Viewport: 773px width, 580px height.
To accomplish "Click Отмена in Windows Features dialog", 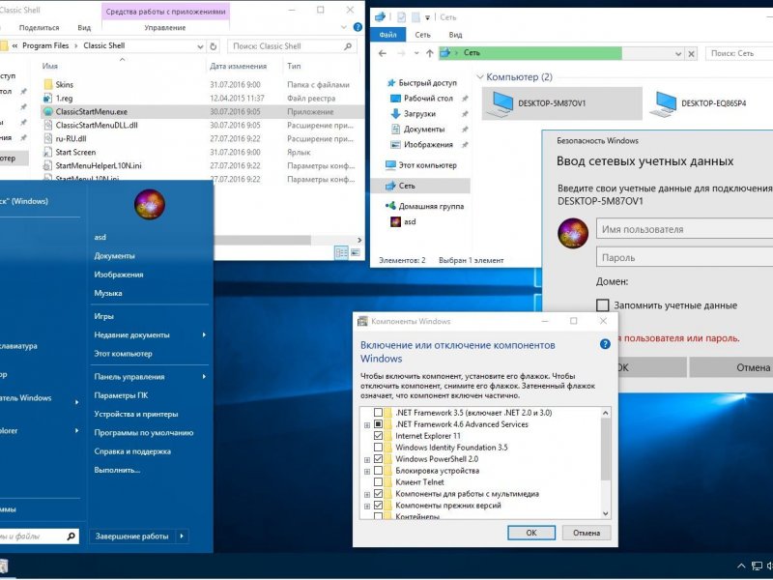I will (587, 533).
